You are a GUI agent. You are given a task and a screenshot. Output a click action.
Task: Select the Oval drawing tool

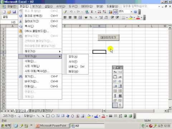point(53,116)
